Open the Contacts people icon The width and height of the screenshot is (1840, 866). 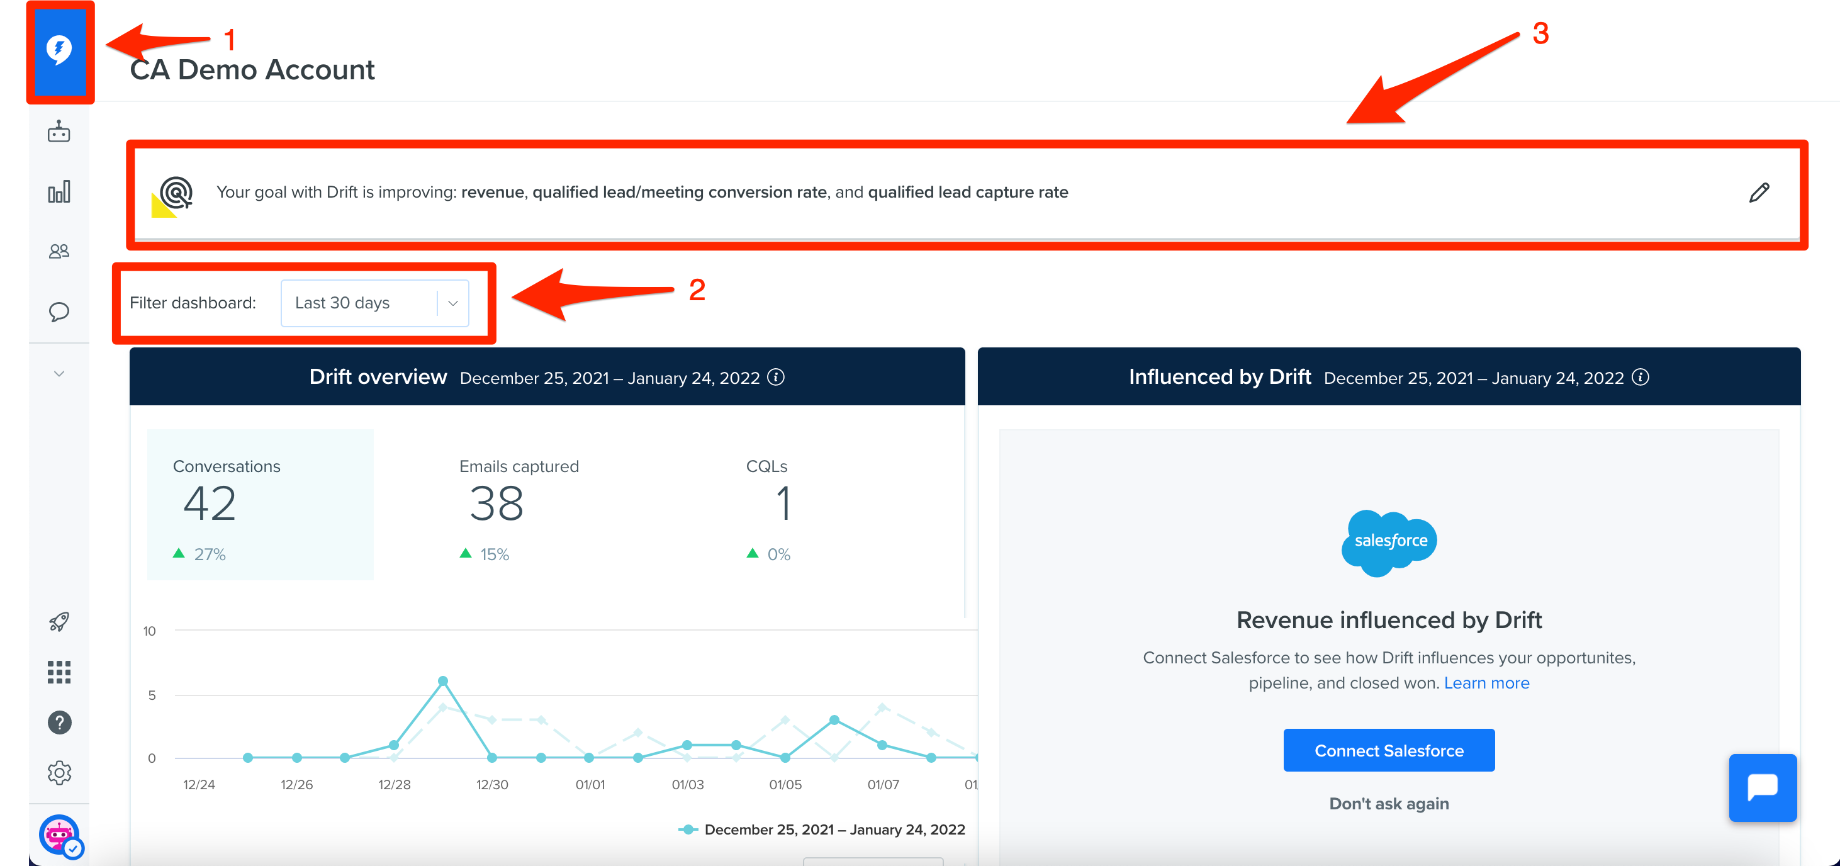tap(59, 250)
